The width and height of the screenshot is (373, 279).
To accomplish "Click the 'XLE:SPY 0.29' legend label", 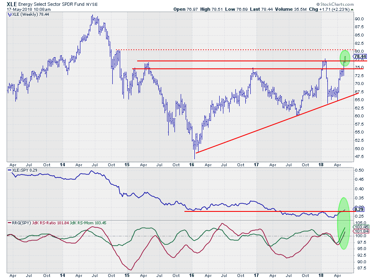I will coord(24,170).
